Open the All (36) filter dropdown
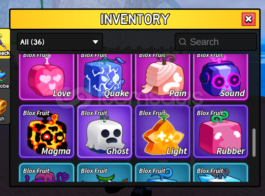Viewport: 265px width, 196px height. 60,42
